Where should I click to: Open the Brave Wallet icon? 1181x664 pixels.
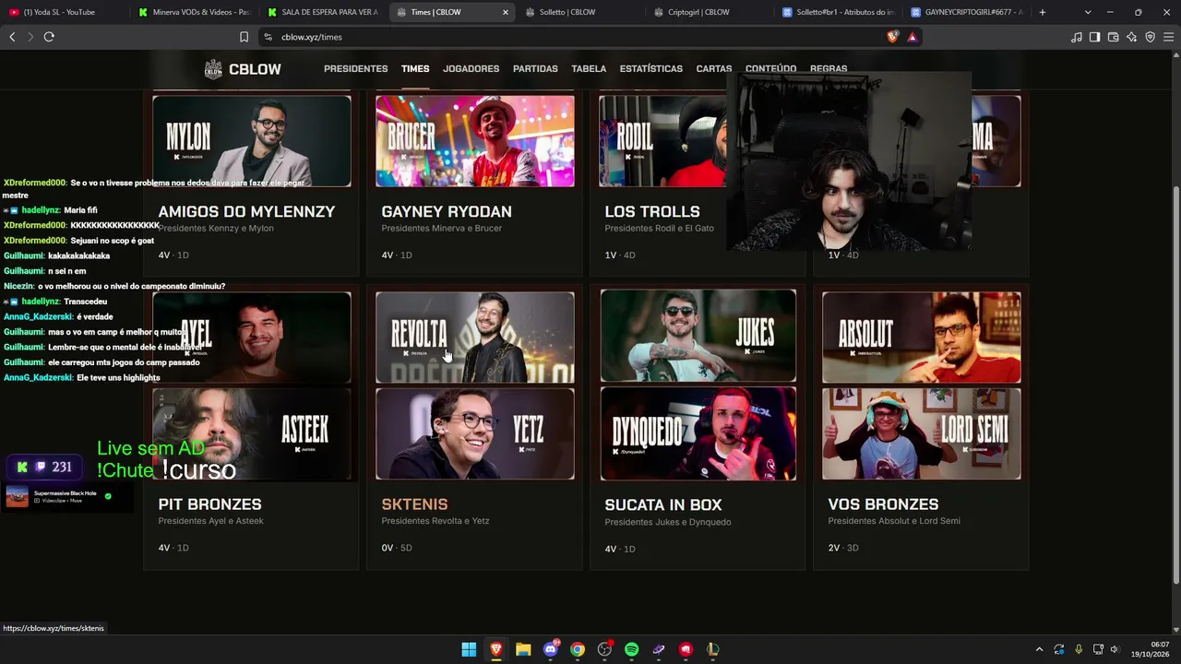[1113, 37]
